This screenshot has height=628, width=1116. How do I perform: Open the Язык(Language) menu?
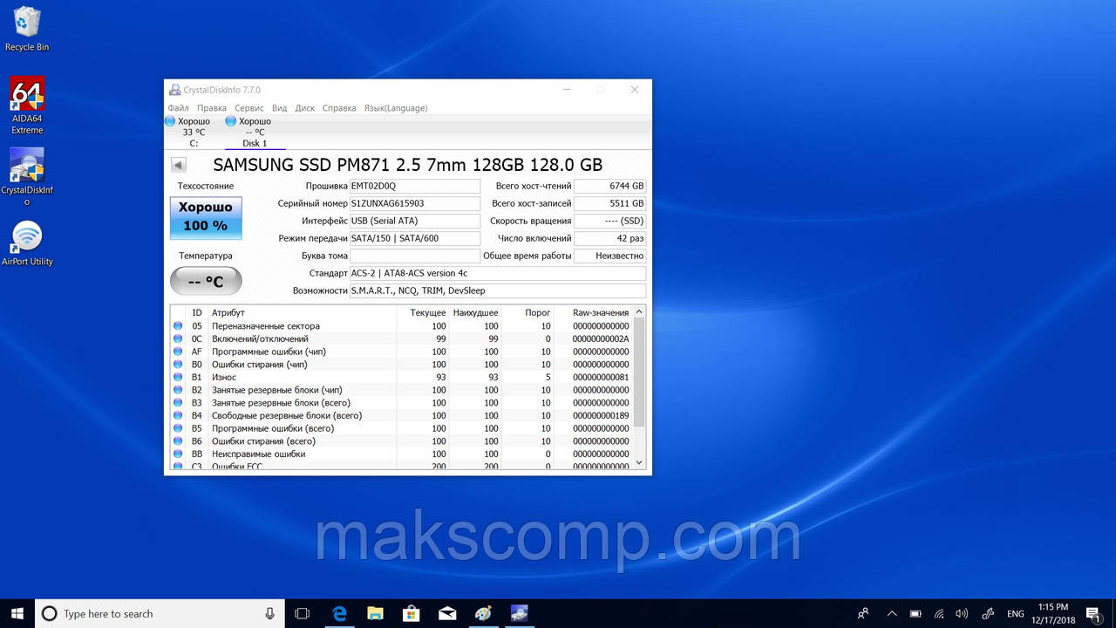tap(396, 108)
